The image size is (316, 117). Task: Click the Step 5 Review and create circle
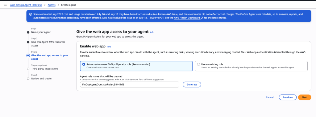[28, 79]
